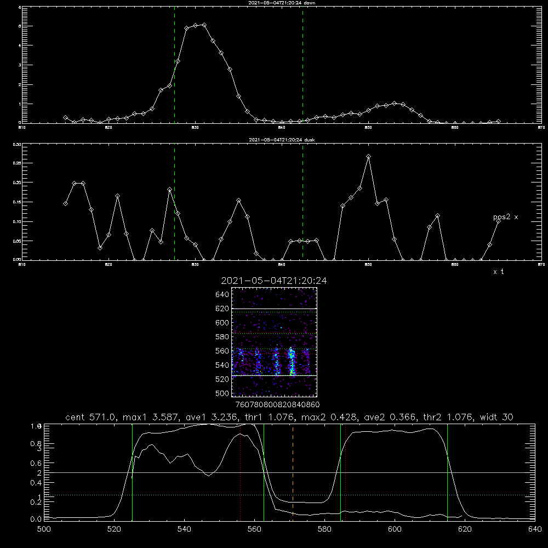Viewport: 548px width, 548px height.
Task: Click heatmap y-axis label '620'
Action: 222,309
